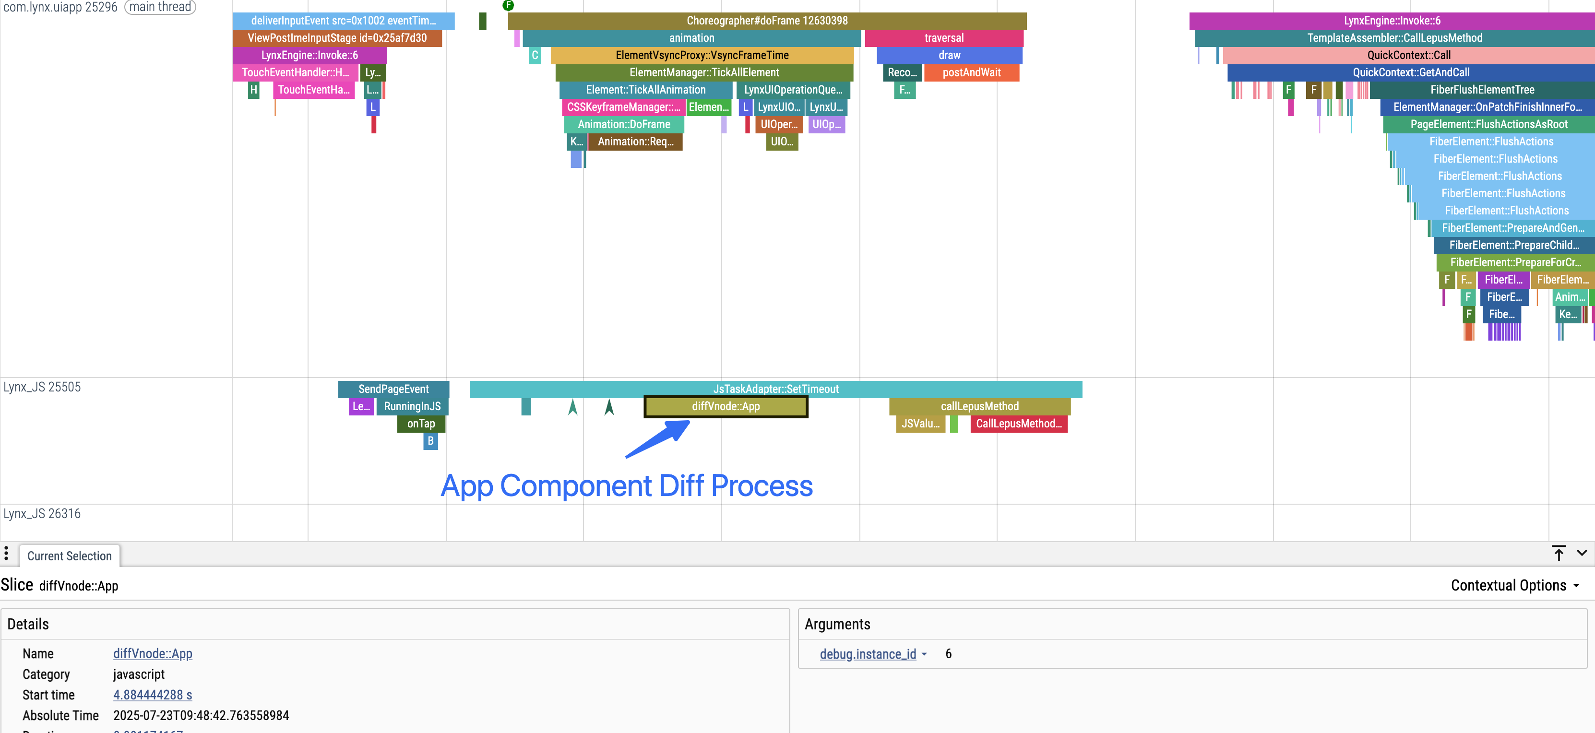Select the LynxUIOperationQue... slice
Image resolution: width=1595 pixels, height=733 pixels.
point(793,90)
